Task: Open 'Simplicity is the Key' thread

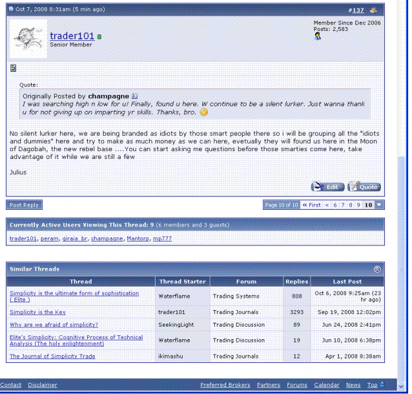Action: [x=38, y=312]
